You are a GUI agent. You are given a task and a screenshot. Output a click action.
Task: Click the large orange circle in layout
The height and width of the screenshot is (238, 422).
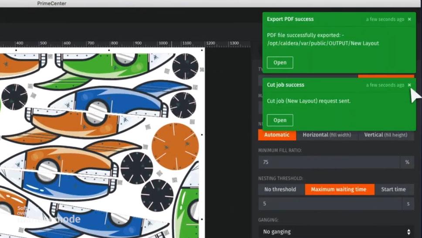coord(175,146)
